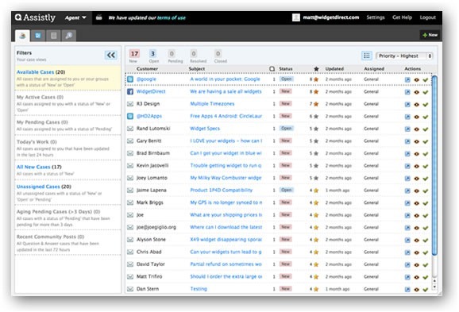Open the Priority - Highest sort dropdown
The height and width of the screenshot is (312, 459).
click(x=404, y=56)
